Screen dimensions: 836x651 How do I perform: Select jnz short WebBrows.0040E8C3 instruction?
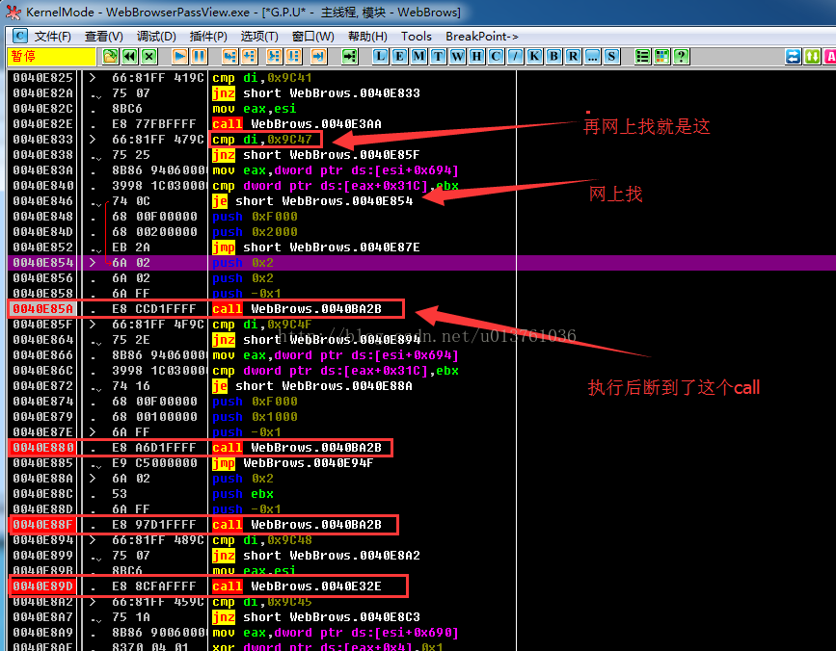(x=315, y=617)
